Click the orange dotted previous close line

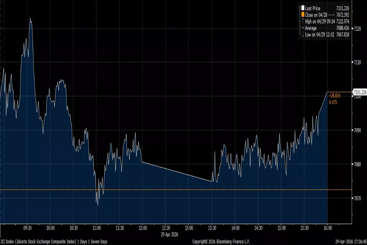click(x=183, y=190)
